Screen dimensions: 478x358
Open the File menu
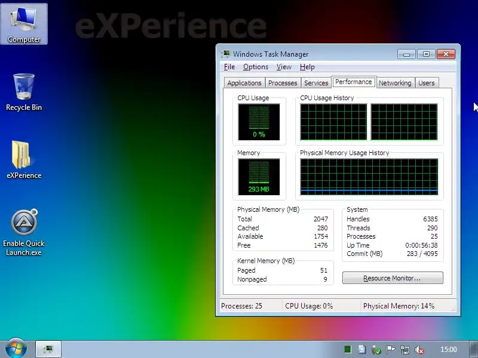(229, 67)
